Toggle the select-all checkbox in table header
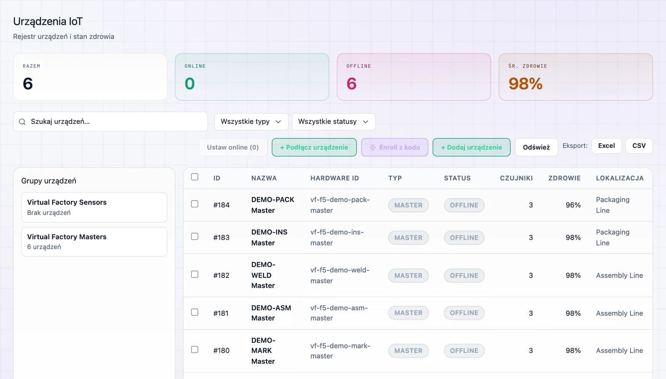 click(194, 177)
